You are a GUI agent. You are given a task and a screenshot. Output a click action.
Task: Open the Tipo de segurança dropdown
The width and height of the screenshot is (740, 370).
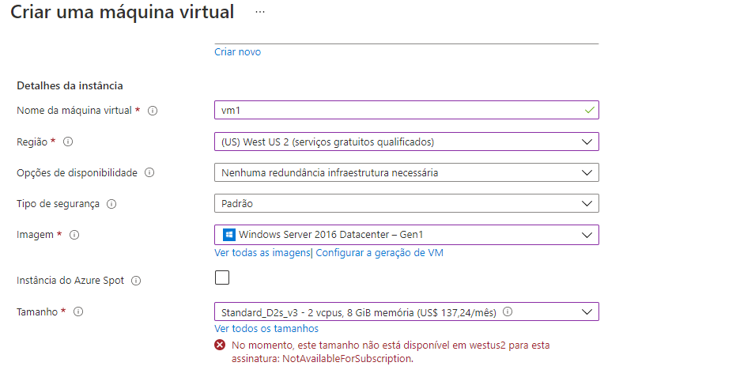(x=406, y=203)
